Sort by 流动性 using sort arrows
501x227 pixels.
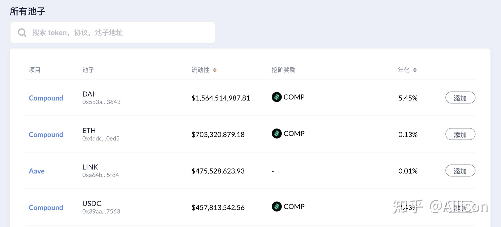pyautogui.click(x=215, y=70)
